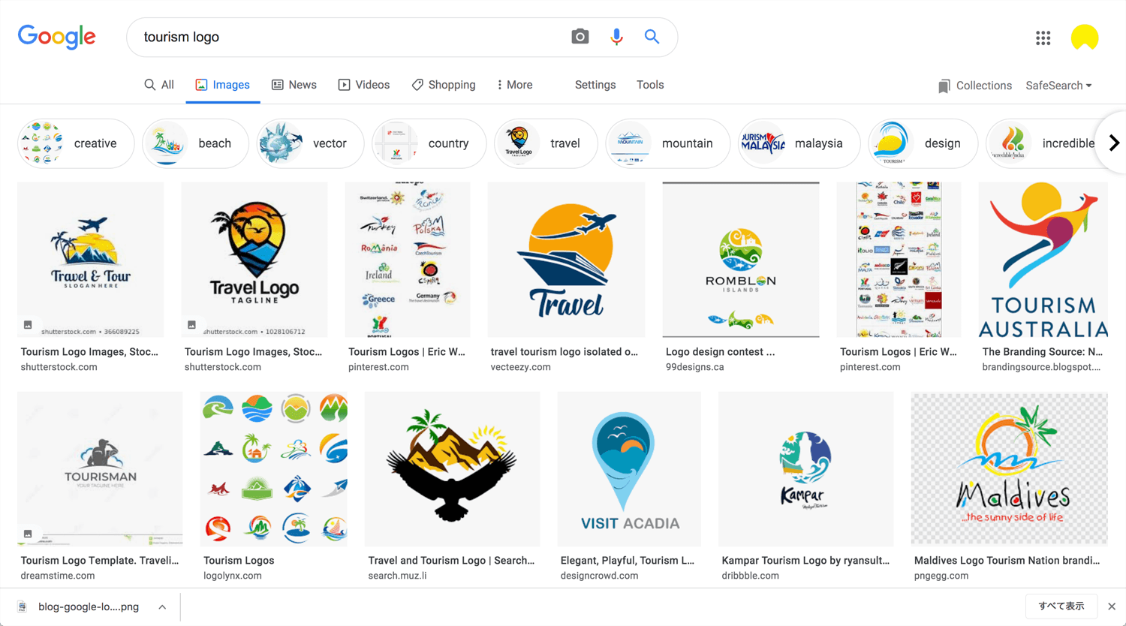The image size is (1126, 626).
Task: Click the pngegg.com source link
Action: pyautogui.click(x=941, y=576)
